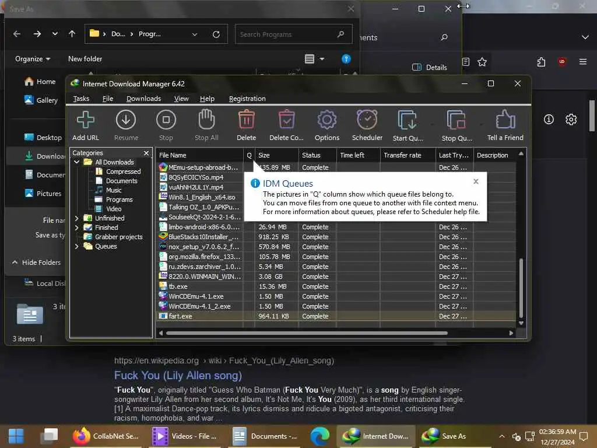Open Fuck You (Lily Allen song) link

[x=178, y=376]
